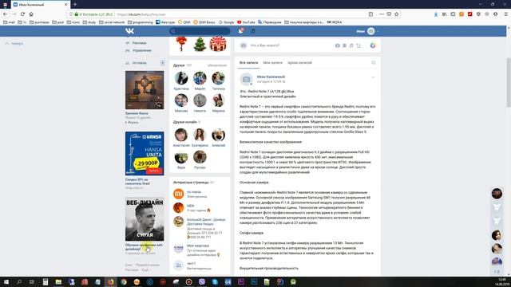The image size is (511, 287).
Task: Click the gift tree sticker image
Action: pyautogui.click(x=200, y=45)
